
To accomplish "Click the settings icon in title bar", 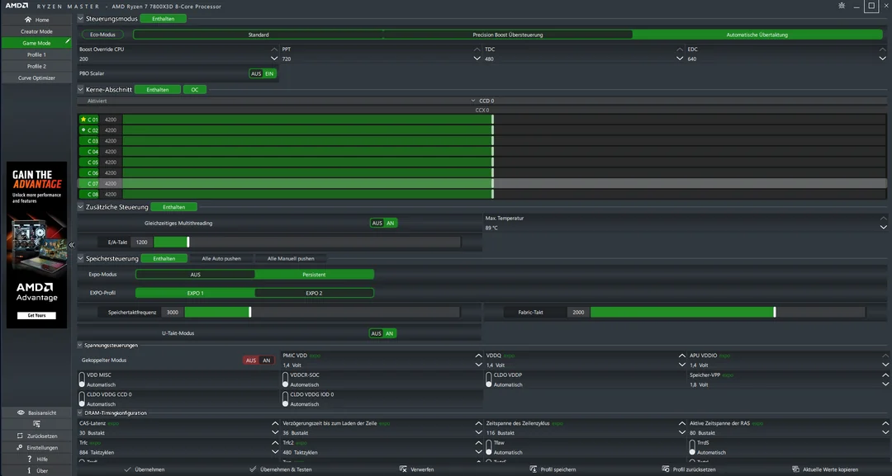I will (842, 6).
